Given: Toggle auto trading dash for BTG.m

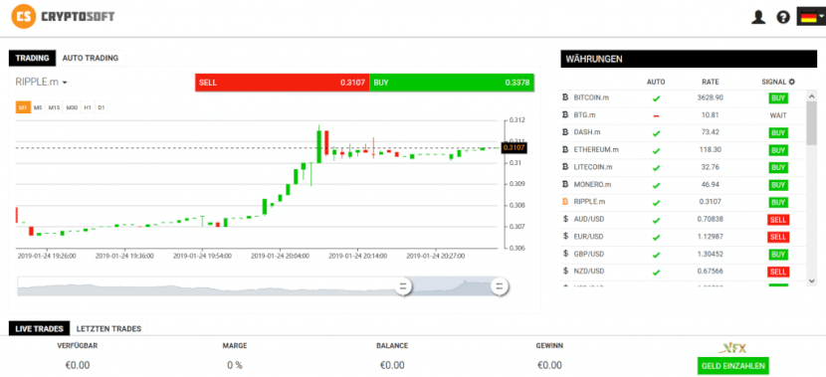Looking at the screenshot, I should click(656, 115).
